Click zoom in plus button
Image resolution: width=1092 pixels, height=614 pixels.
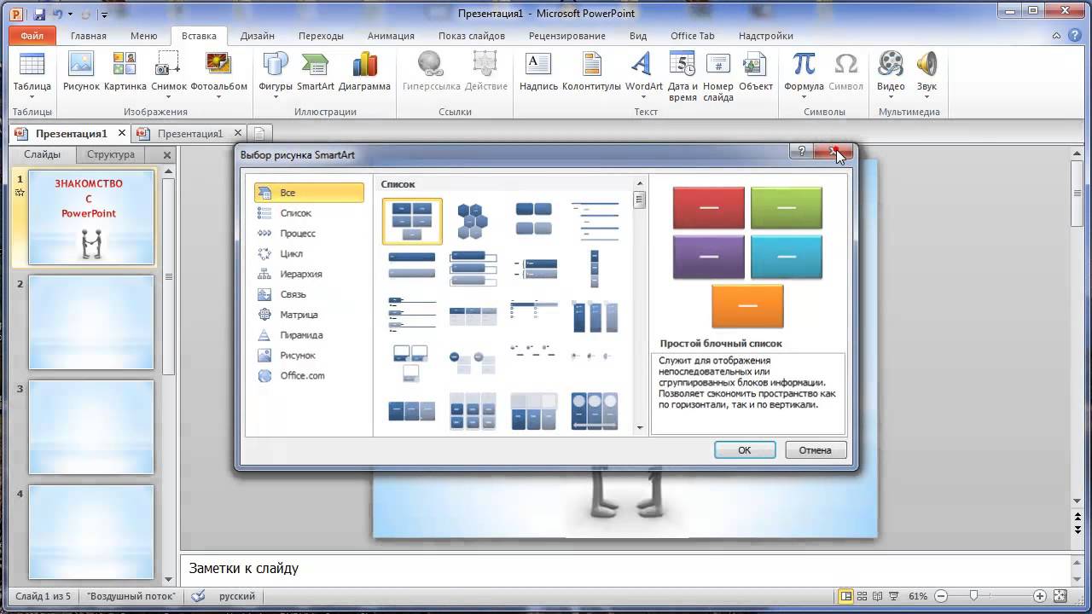1040,596
